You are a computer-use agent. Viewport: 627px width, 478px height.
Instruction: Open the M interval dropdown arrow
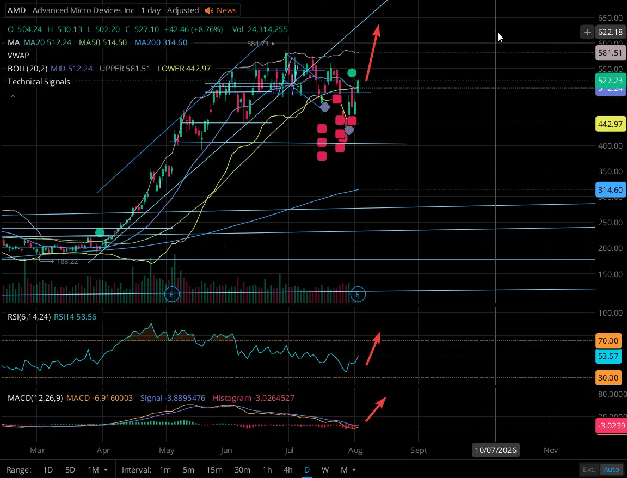[354, 470]
